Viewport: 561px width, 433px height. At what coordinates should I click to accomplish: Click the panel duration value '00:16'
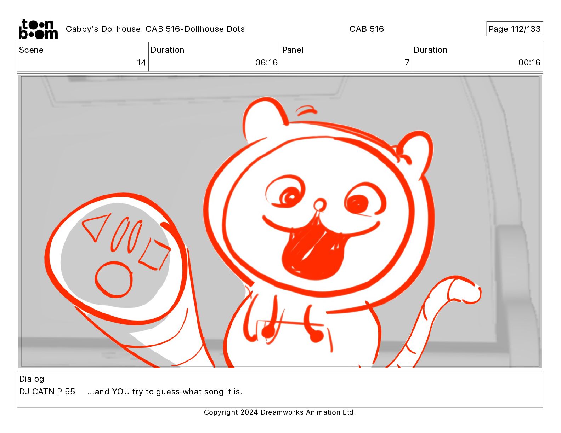click(529, 63)
